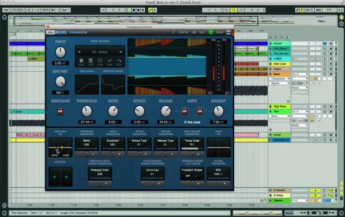
Task: Click the TAP tempo button
Action: [6, 10]
